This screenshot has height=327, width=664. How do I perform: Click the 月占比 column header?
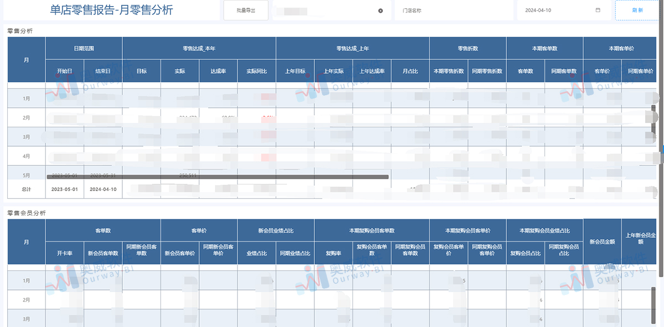(410, 71)
